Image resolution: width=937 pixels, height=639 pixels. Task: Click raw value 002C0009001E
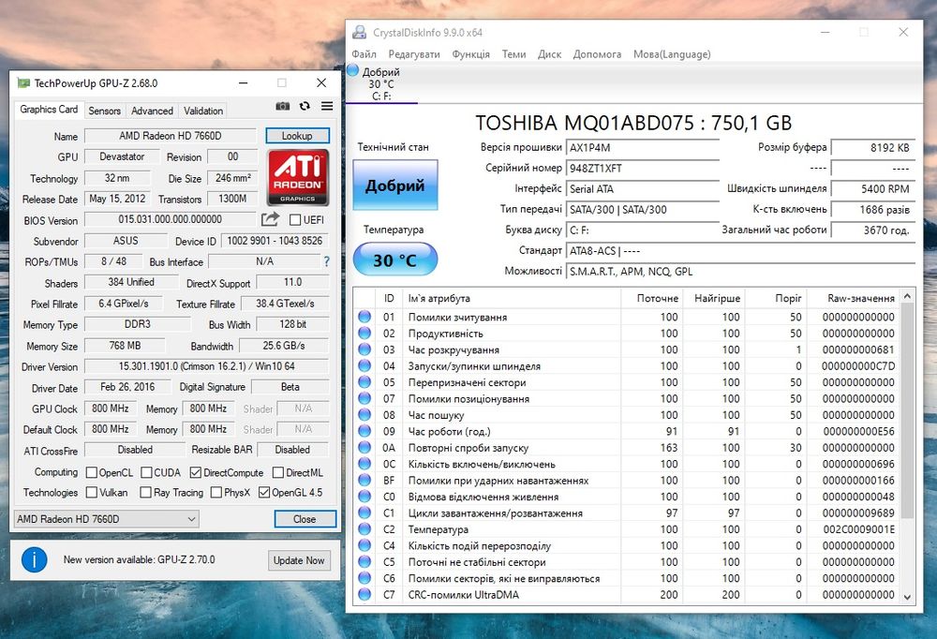click(858, 529)
